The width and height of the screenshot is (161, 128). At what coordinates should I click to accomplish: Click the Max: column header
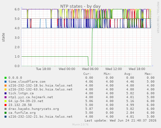coord(148,74)
